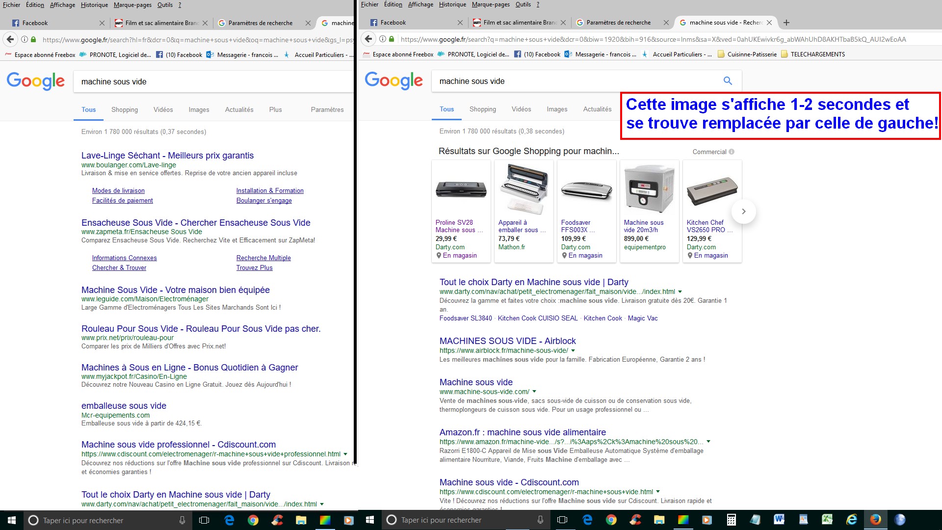Viewport: 942px width, 530px height.
Task: Open Rouleau Pour Sous Vide ad link
Action: pyautogui.click(x=201, y=329)
